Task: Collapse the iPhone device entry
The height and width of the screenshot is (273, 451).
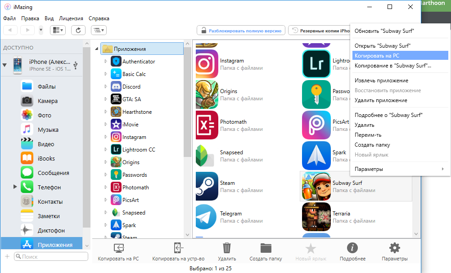Action: coord(5,65)
